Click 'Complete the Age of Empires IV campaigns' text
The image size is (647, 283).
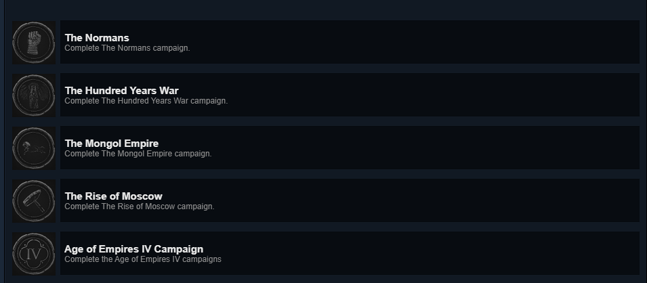pyautogui.click(x=143, y=259)
